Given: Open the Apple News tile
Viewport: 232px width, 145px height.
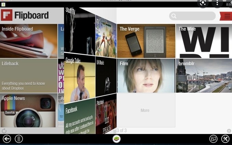Looking at the screenshot, I should (x=28, y=110).
